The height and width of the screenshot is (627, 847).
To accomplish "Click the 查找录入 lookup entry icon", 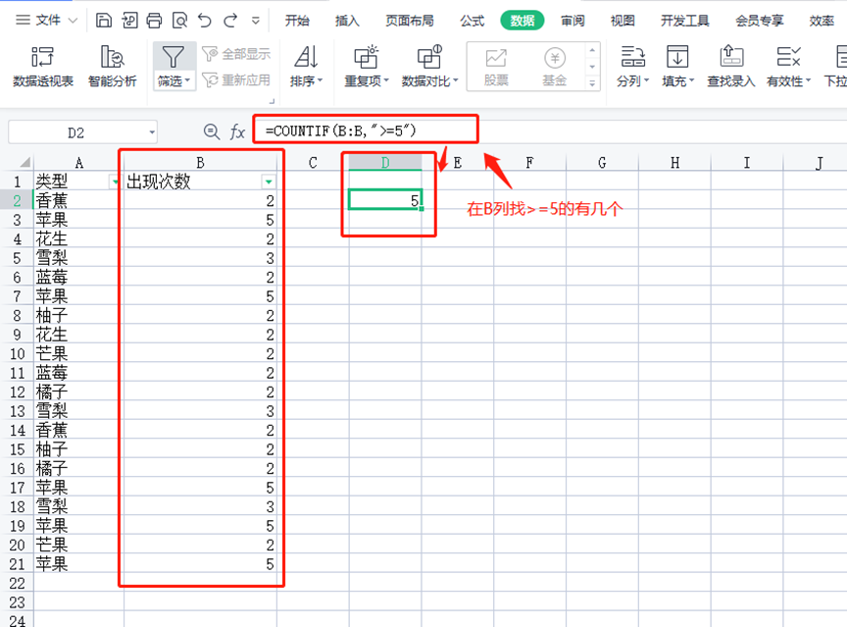I will coord(731,56).
